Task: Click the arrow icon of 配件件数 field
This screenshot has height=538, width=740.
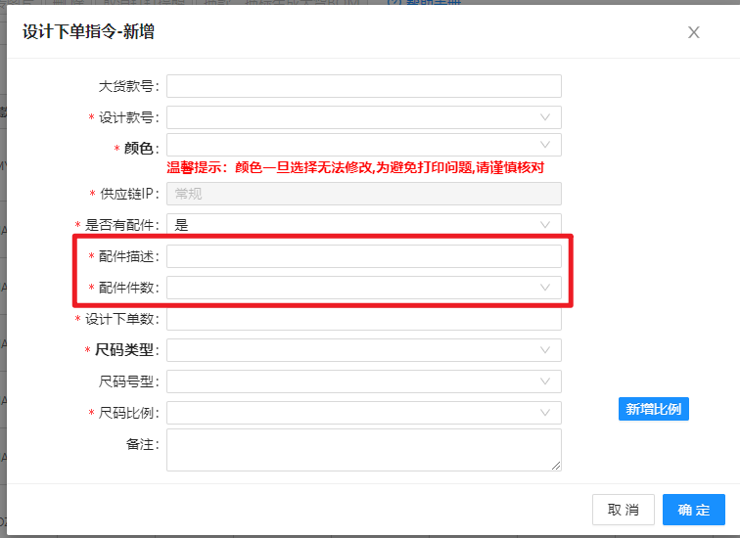Action: coord(545,288)
